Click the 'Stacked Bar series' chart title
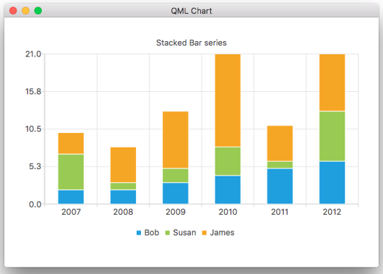Screen dimensions: 383x274 pyautogui.click(x=191, y=43)
